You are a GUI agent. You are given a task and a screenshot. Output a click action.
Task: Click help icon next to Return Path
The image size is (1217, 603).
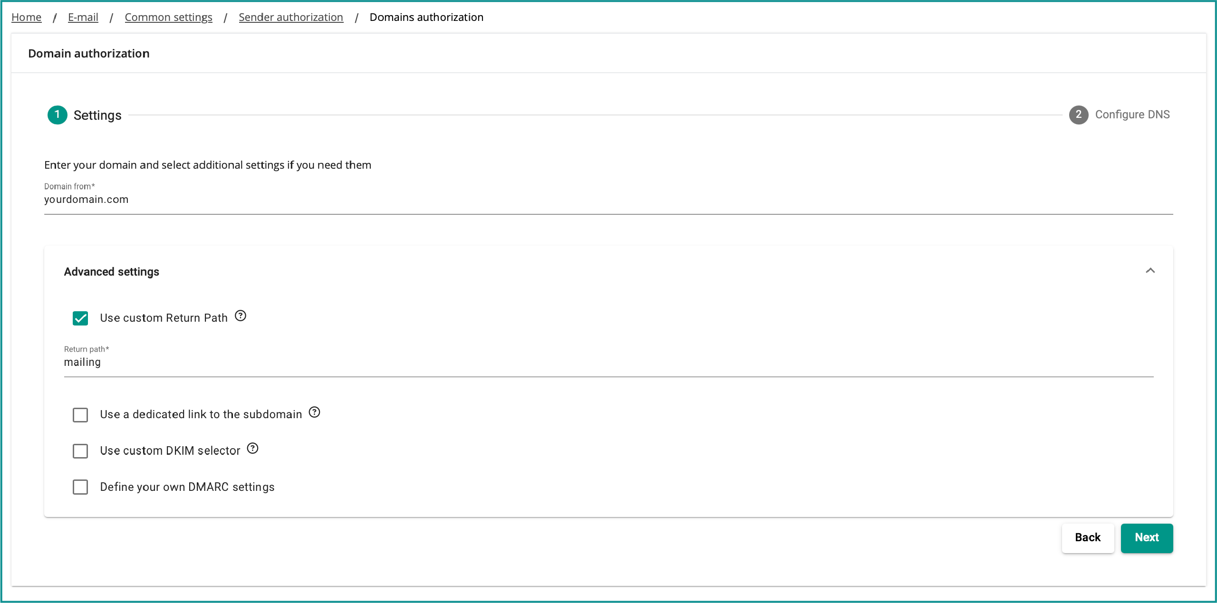[241, 316]
